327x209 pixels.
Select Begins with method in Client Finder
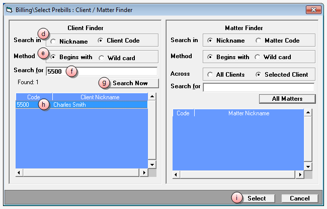54,57
